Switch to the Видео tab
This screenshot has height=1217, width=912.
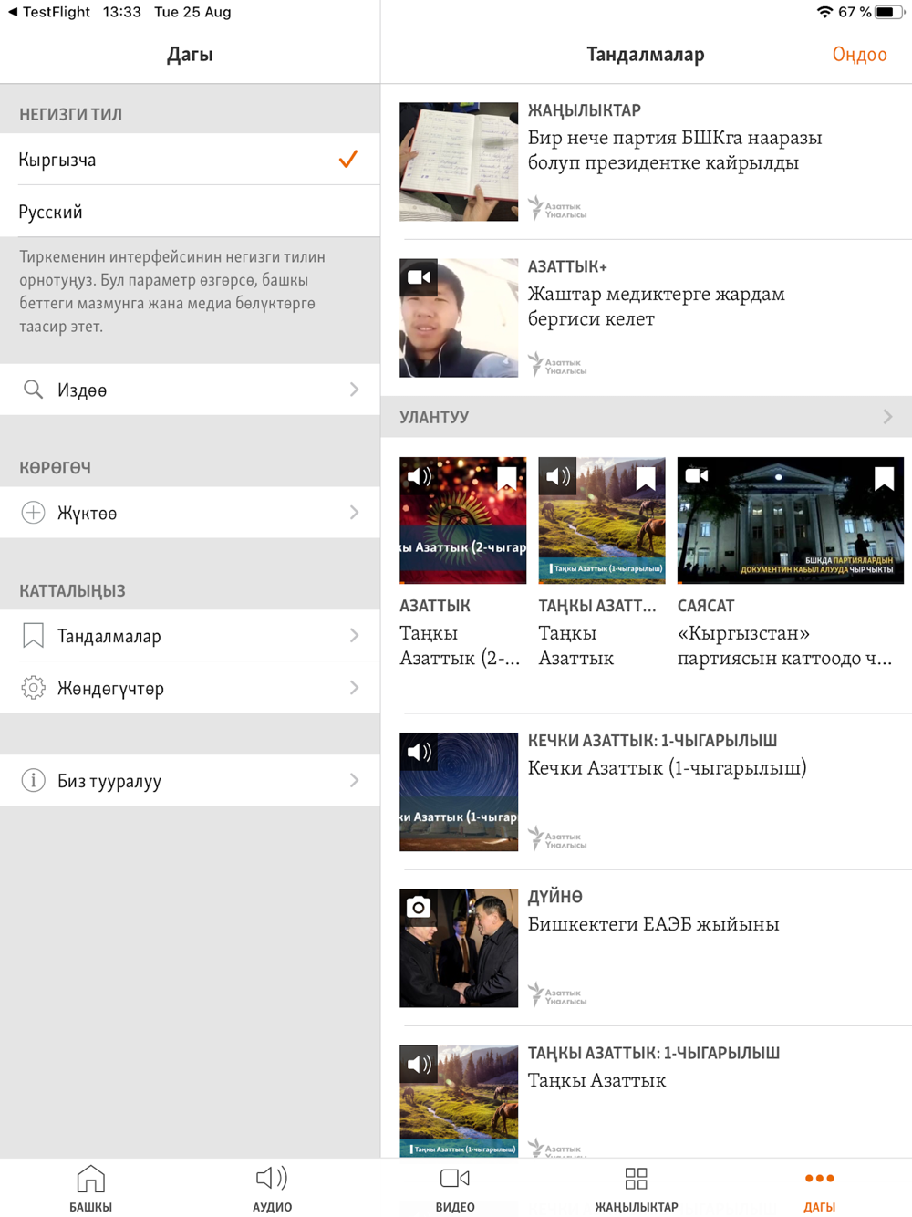point(455,1189)
